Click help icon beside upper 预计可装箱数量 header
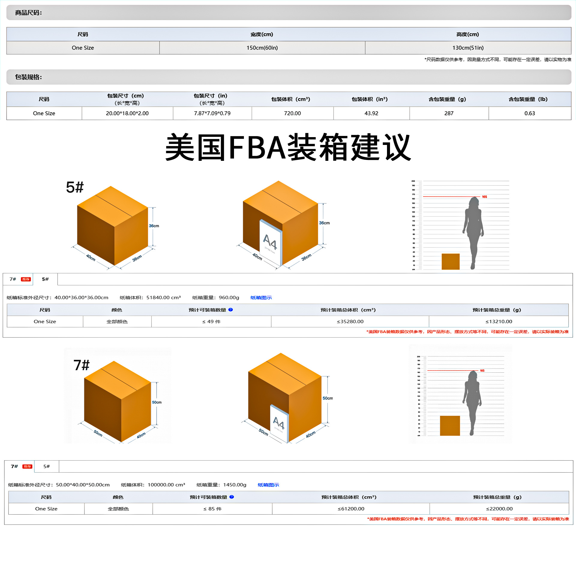 pyautogui.click(x=230, y=310)
